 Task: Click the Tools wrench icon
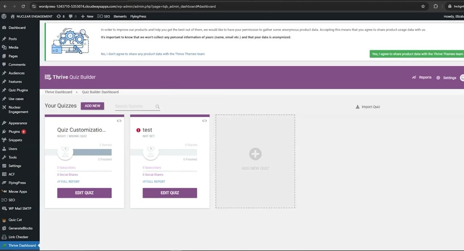point(4,157)
